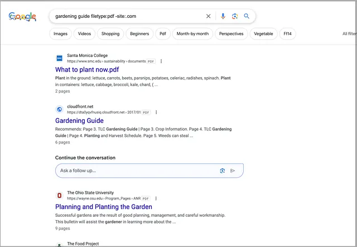Click the wayne.osu.edu Program_Pages URL
Image resolution: width=357 pixels, height=247 pixels.
[104, 198]
